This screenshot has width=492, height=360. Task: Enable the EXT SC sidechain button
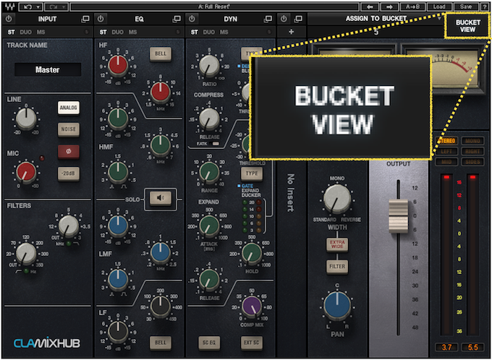click(252, 343)
